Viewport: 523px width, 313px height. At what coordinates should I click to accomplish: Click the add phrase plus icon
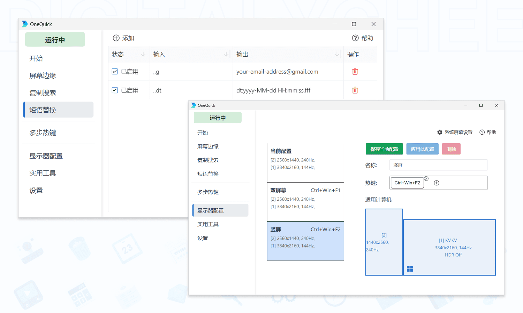pyautogui.click(x=116, y=38)
